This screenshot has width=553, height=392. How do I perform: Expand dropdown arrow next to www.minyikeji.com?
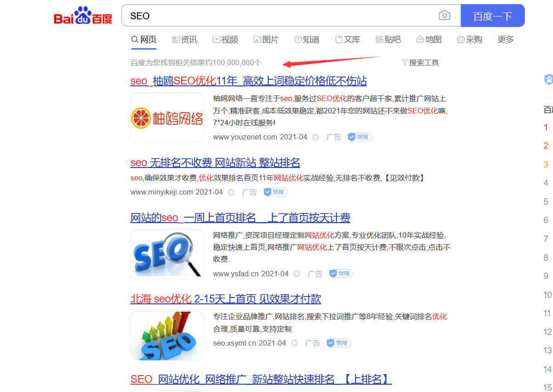pos(231,192)
